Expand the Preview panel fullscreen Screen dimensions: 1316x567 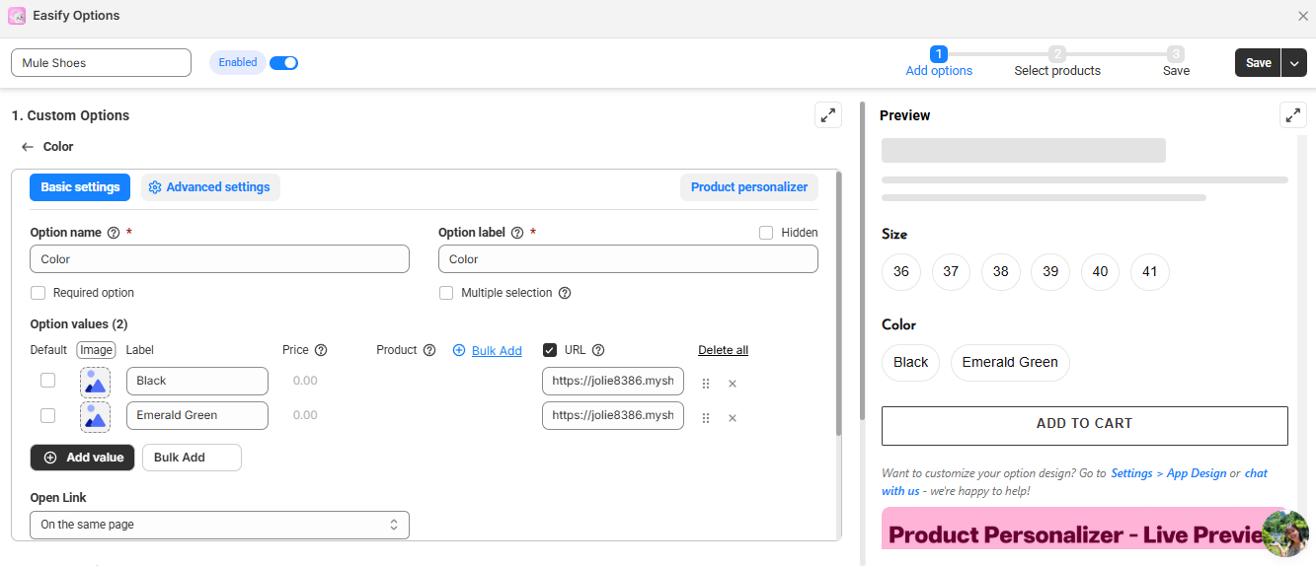[x=1292, y=115]
